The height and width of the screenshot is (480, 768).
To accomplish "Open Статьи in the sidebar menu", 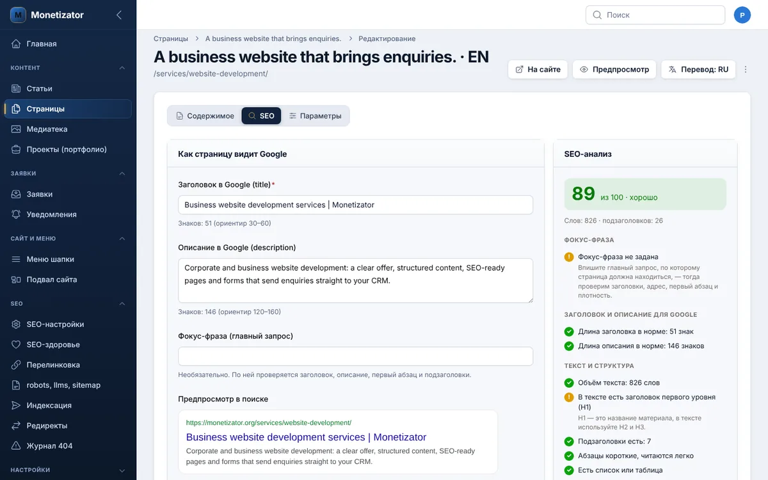I will click(68, 88).
